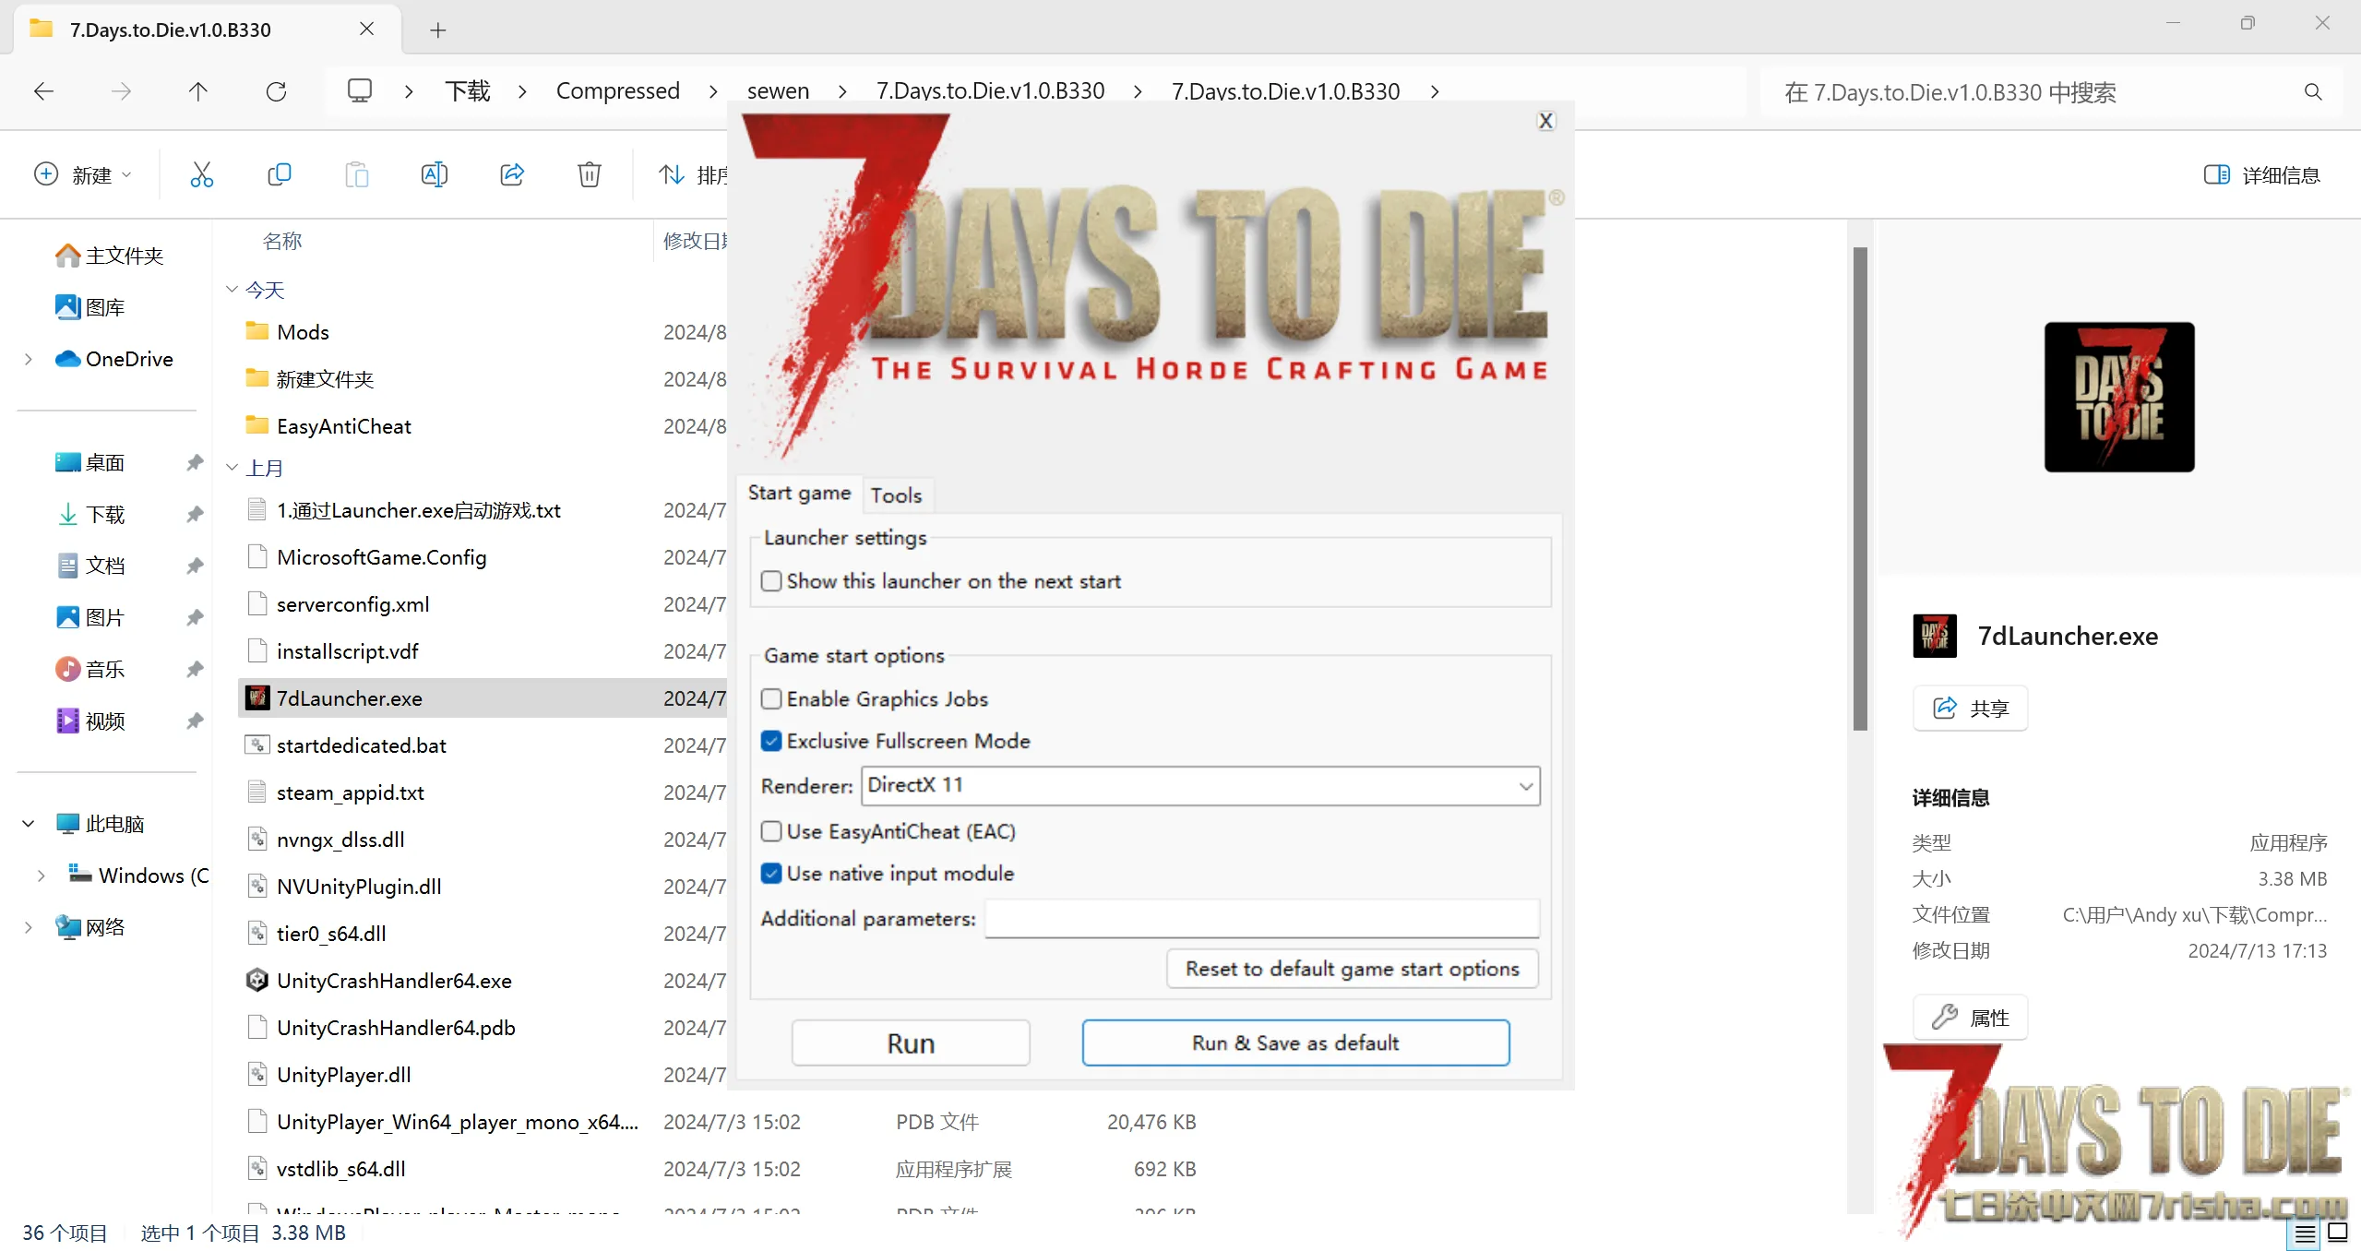This screenshot has height=1251, width=2361.
Task: Click Run & Save as default
Action: (x=1295, y=1043)
